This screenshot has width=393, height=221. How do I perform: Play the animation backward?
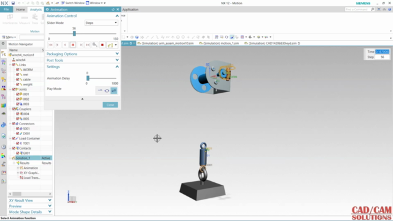tap(65, 45)
